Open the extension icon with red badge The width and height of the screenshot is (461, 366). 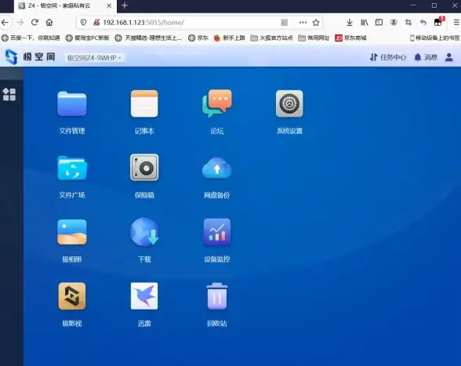pos(438,22)
